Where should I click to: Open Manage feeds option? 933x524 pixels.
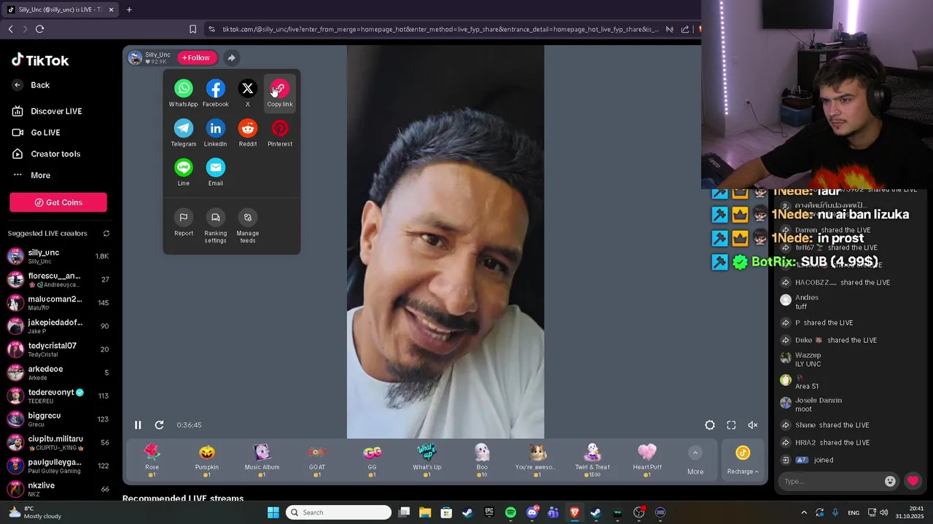(248, 226)
